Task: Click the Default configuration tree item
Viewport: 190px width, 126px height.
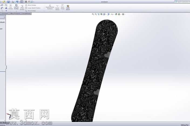Action: (2, 22)
